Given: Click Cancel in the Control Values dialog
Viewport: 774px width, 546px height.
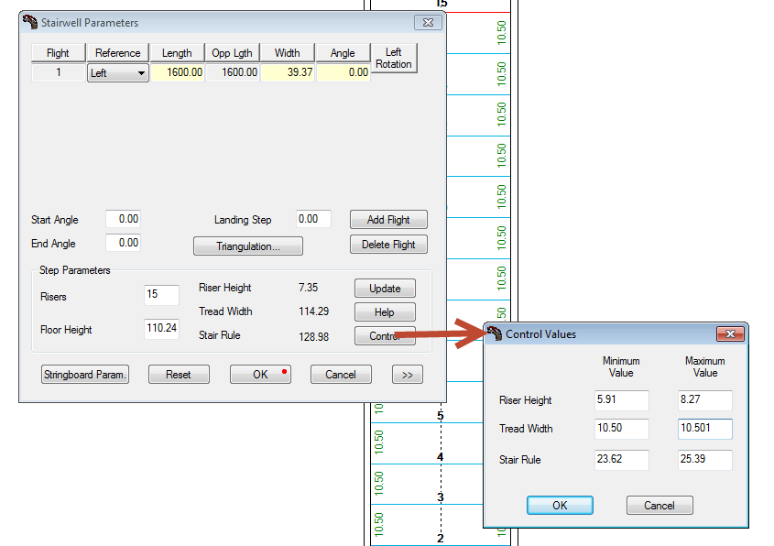Looking at the screenshot, I should click(x=660, y=506).
